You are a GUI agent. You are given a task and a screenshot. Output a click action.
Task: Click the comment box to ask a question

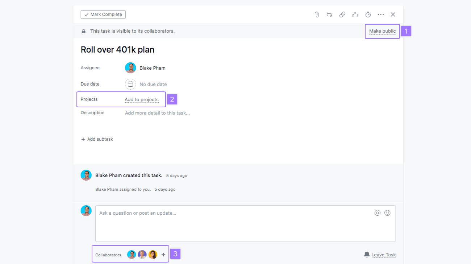tap(246, 224)
